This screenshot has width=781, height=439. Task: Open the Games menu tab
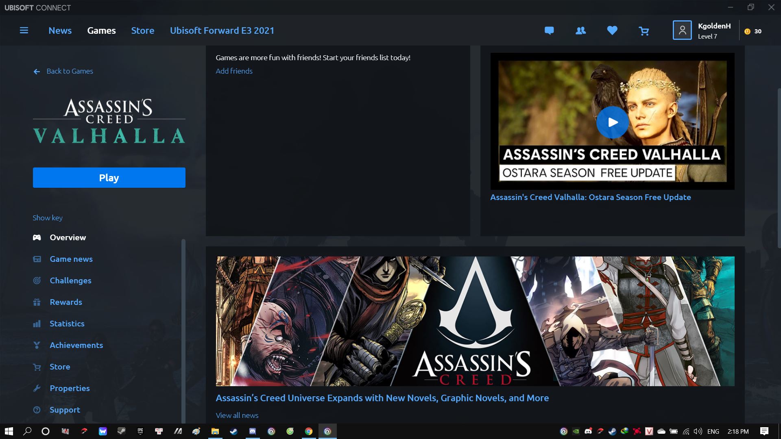(x=101, y=30)
